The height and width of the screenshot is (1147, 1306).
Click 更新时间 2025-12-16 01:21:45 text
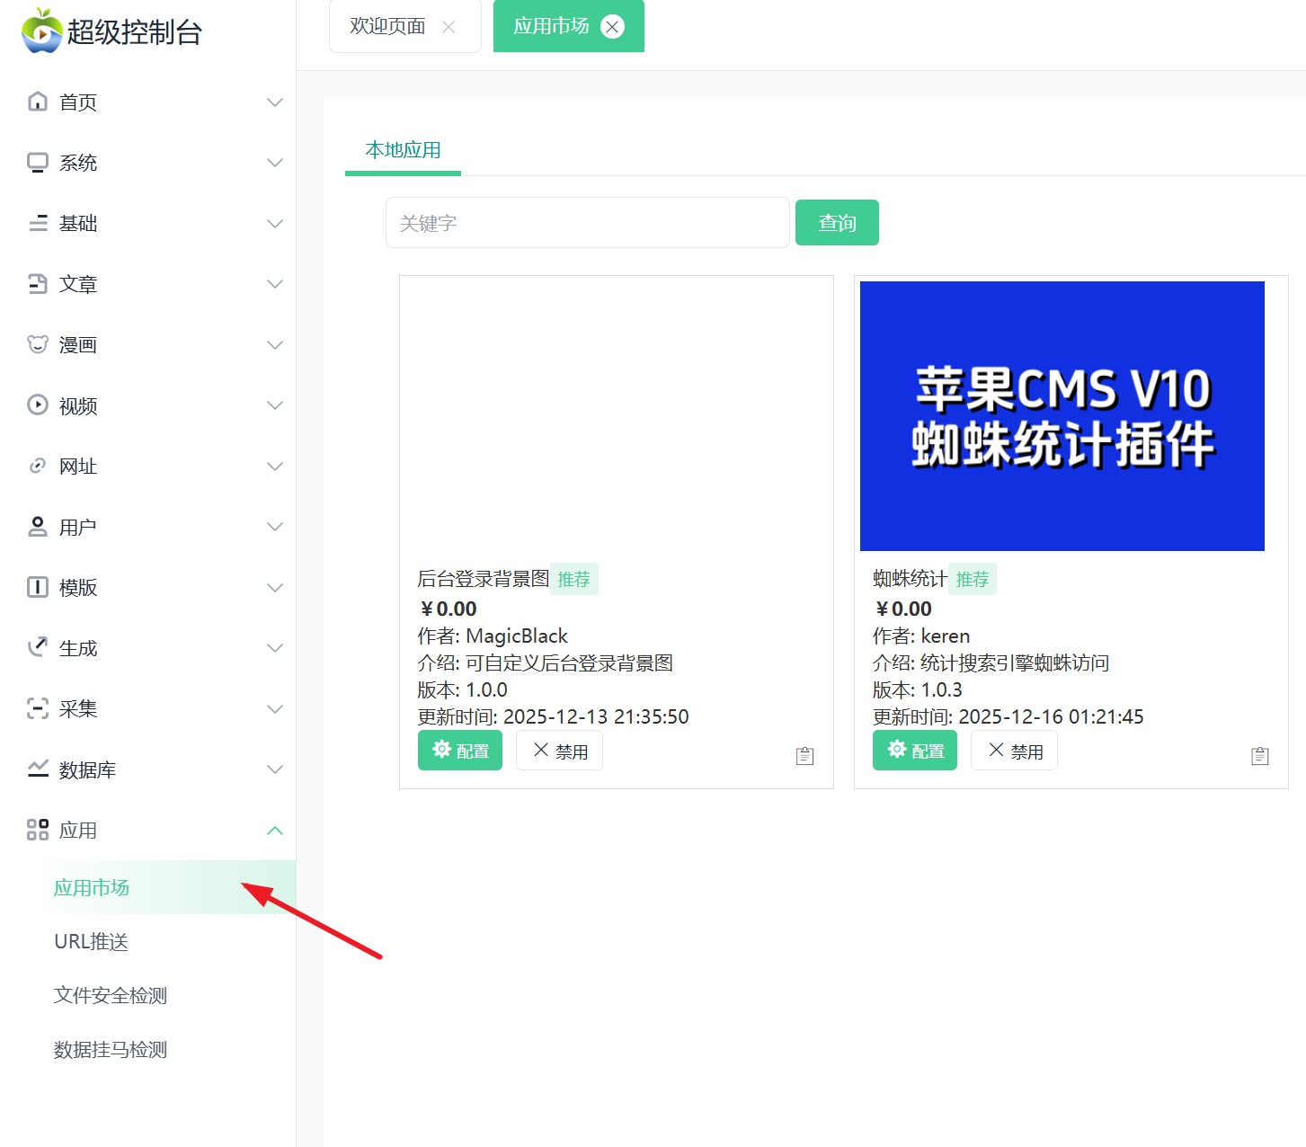click(1008, 717)
